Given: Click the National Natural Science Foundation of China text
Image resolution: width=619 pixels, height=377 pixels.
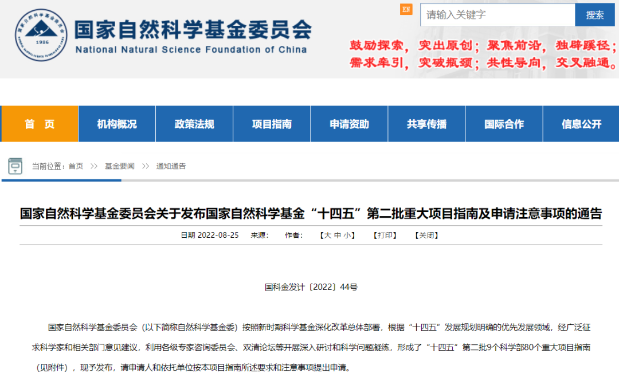Looking at the screenshot, I should (x=191, y=50).
